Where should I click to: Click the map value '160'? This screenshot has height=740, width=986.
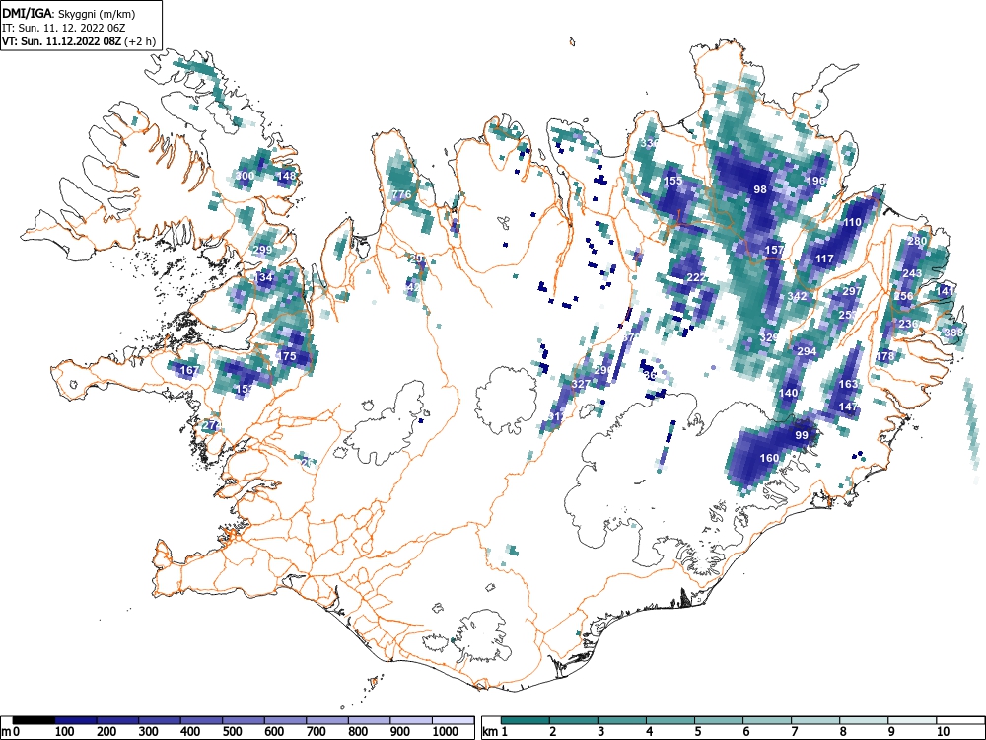pyautogui.click(x=770, y=458)
